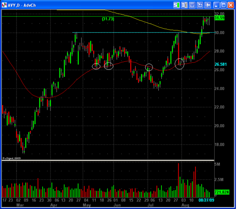Click the 'AVY,D - AdvCh' title text

pos(22,6)
